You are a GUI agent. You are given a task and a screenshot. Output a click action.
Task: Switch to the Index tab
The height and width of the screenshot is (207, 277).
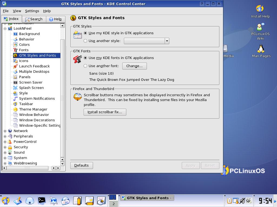11,19
